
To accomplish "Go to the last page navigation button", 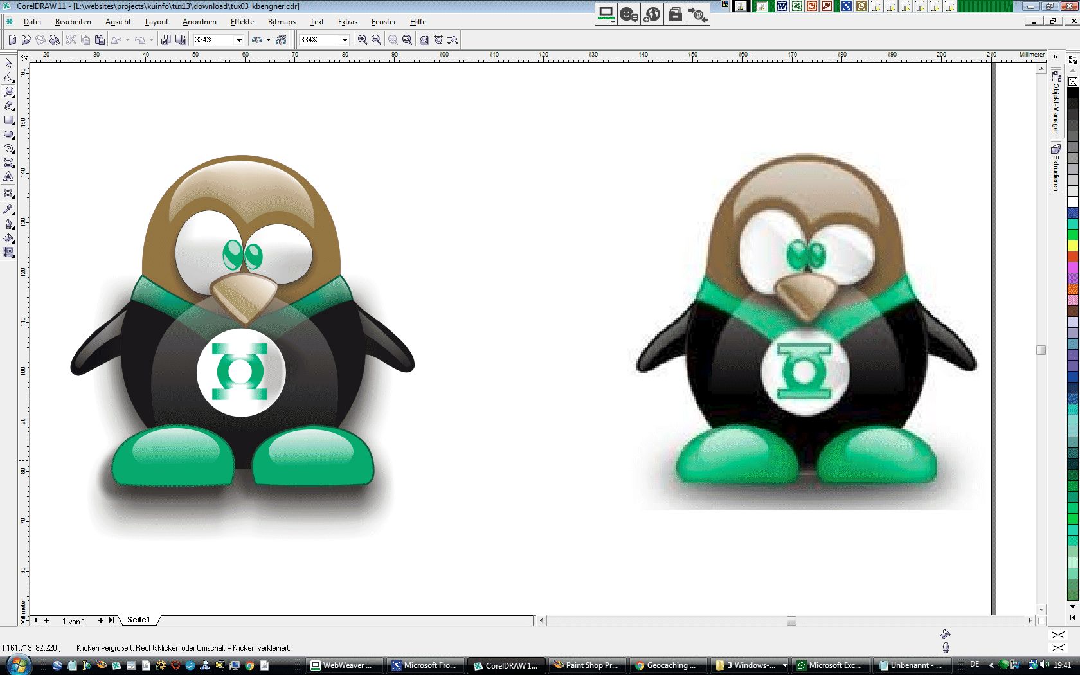I will (x=111, y=620).
